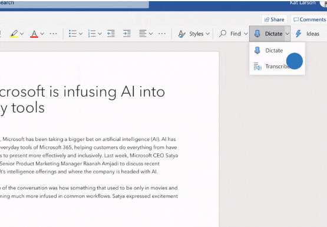Click the decrease indent icon

pos(111,34)
